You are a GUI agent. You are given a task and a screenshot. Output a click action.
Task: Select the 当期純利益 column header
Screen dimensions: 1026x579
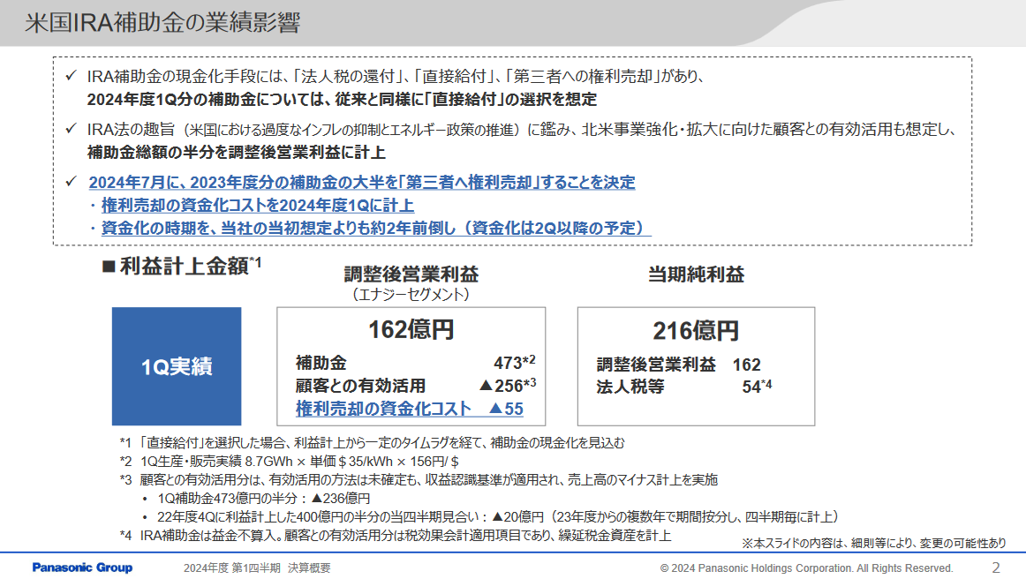coord(695,274)
